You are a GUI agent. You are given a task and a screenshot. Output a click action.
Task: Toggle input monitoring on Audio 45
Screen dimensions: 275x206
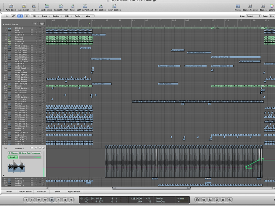pyautogui.click(x=32, y=148)
